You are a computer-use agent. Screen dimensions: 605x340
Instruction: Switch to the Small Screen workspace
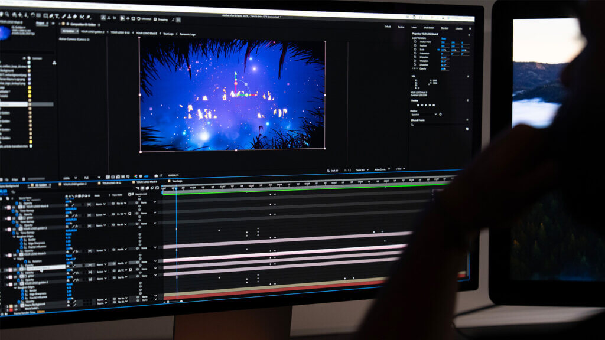coord(429,28)
